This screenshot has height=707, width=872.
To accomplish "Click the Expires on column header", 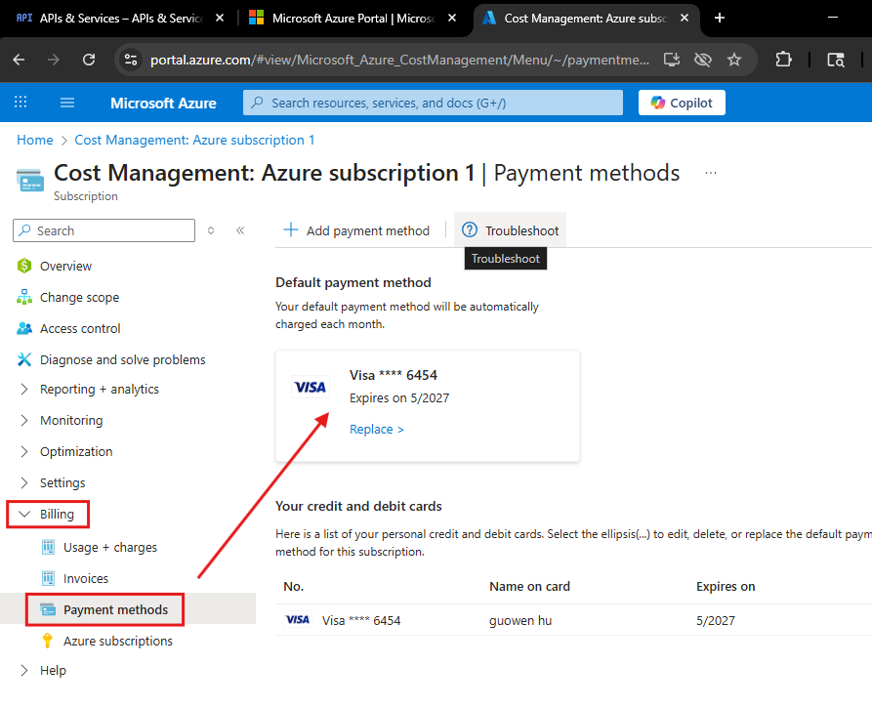I will (x=726, y=586).
